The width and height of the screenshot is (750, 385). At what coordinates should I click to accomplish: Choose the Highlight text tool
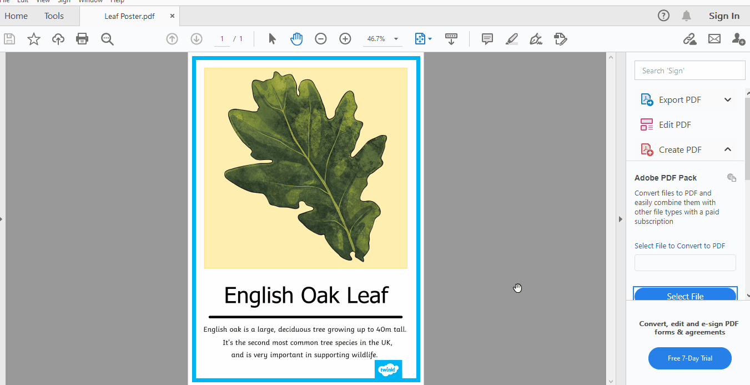(511, 39)
